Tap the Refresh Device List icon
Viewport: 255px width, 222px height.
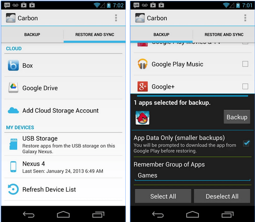click(13, 189)
